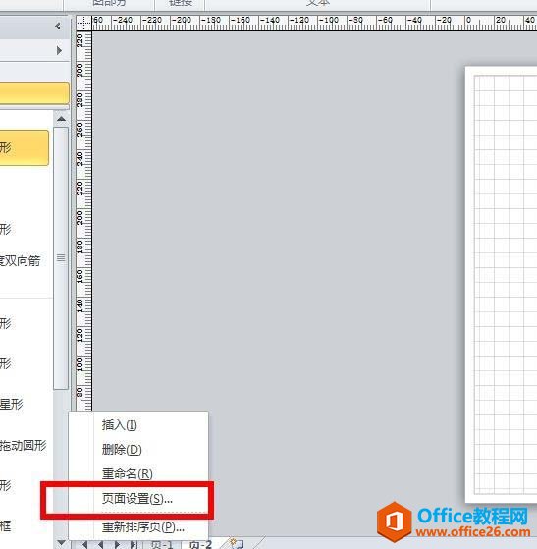Screen dimensions: 537x549
Task: Expand the shapes pane right arrow menu
Action: 59,50
